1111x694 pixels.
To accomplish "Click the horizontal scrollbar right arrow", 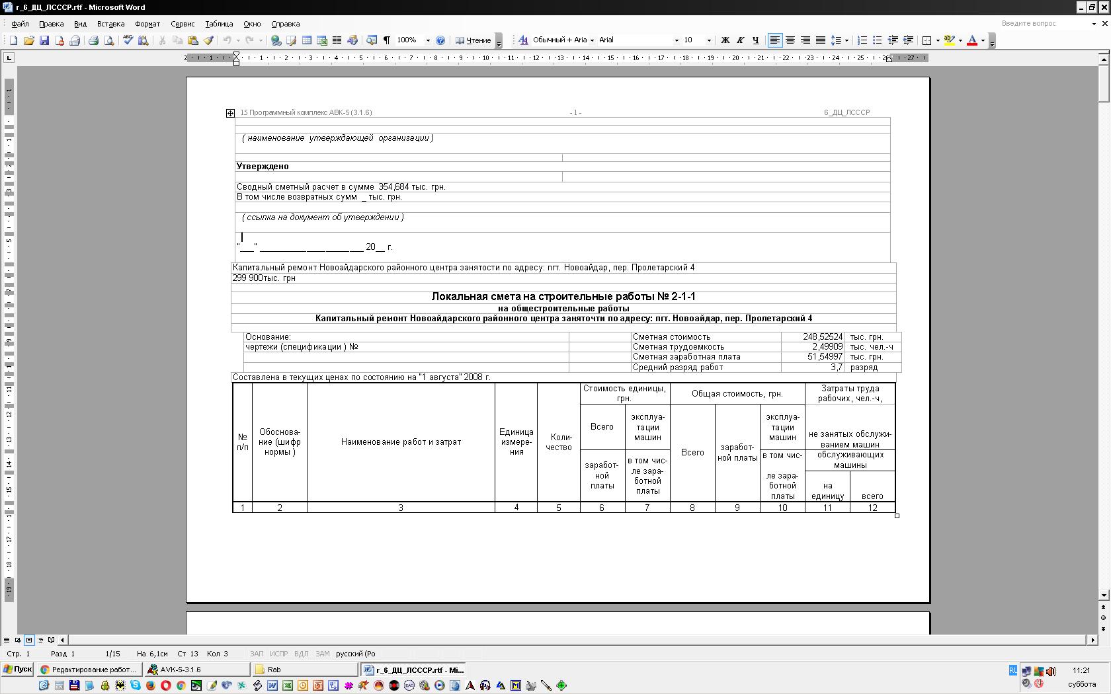I will pos(1092,640).
